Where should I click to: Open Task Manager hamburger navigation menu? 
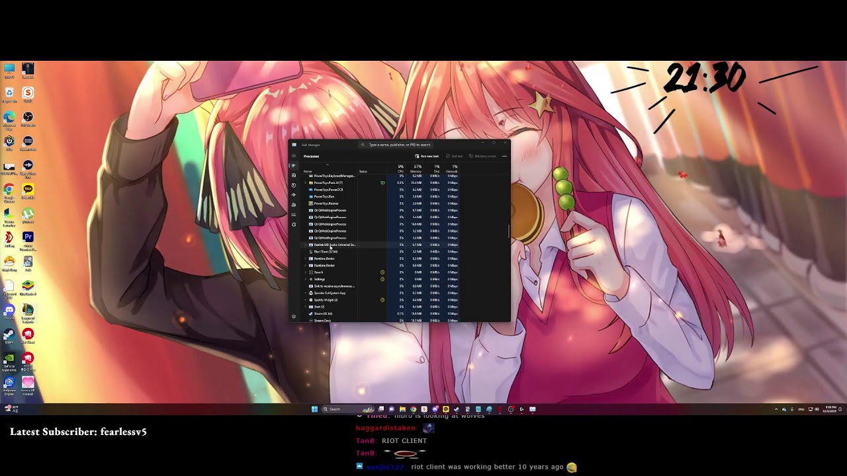(x=294, y=156)
